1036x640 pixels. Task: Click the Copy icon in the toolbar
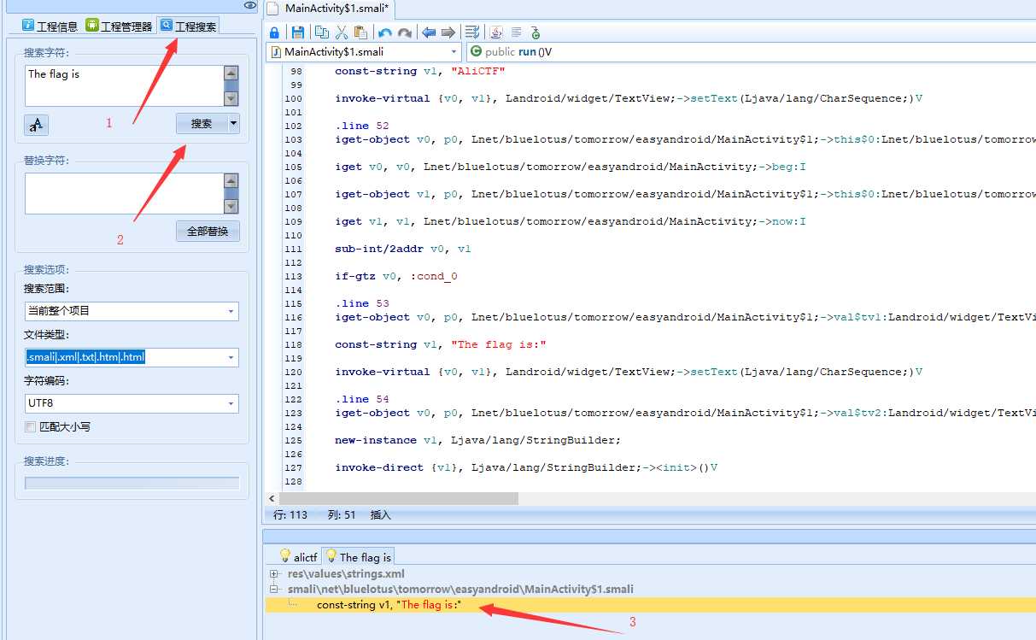tap(322, 32)
